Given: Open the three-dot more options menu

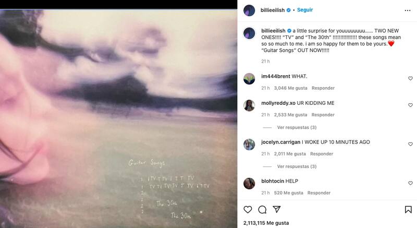Looking at the screenshot, I should (408, 10).
